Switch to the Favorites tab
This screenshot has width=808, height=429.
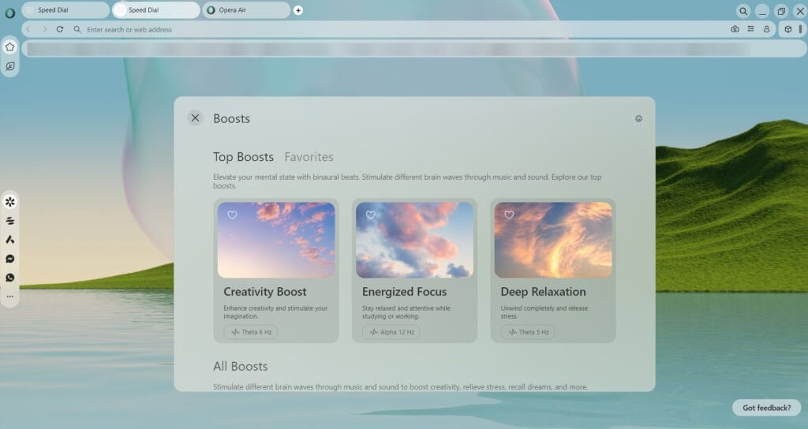(x=309, y=157)
